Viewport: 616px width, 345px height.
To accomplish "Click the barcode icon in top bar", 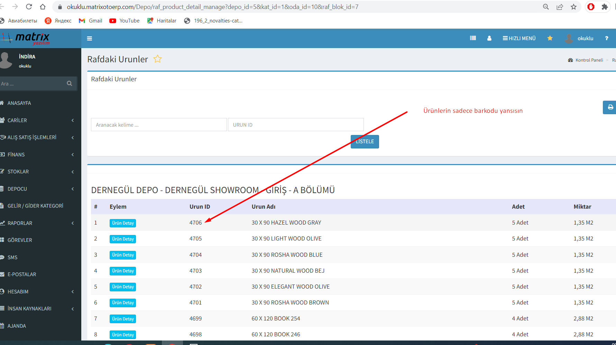I will 473,38.
